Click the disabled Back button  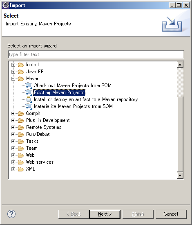pyautogui.click(x=74, y=214)
